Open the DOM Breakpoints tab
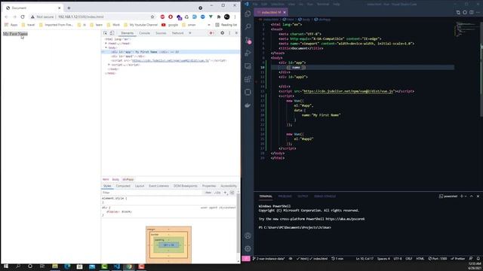 (185, 186)
